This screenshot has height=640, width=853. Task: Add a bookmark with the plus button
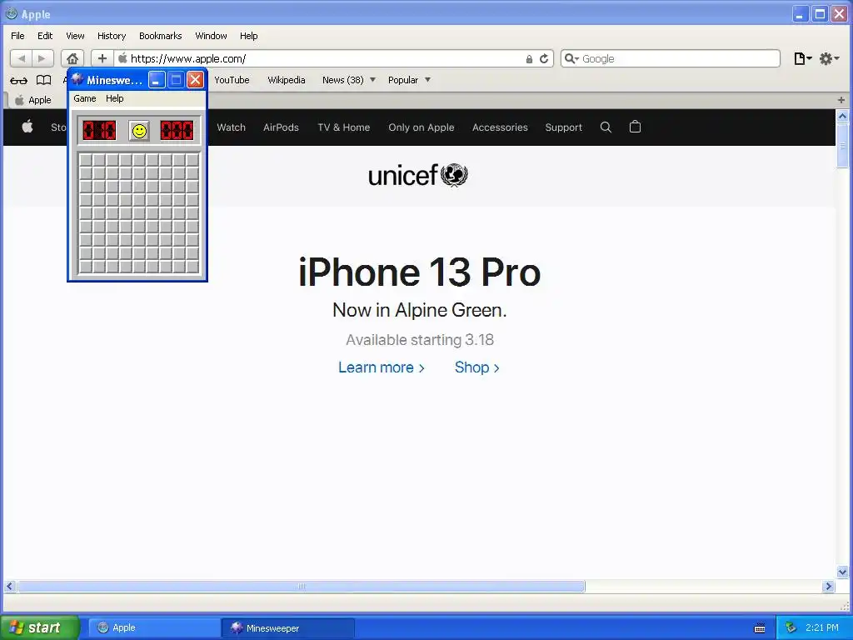[x=102, y=58]
